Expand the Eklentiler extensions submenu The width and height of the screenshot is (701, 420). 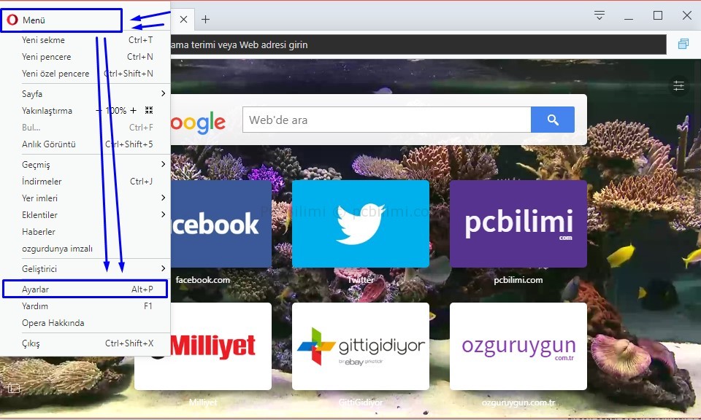click(85, 214)
